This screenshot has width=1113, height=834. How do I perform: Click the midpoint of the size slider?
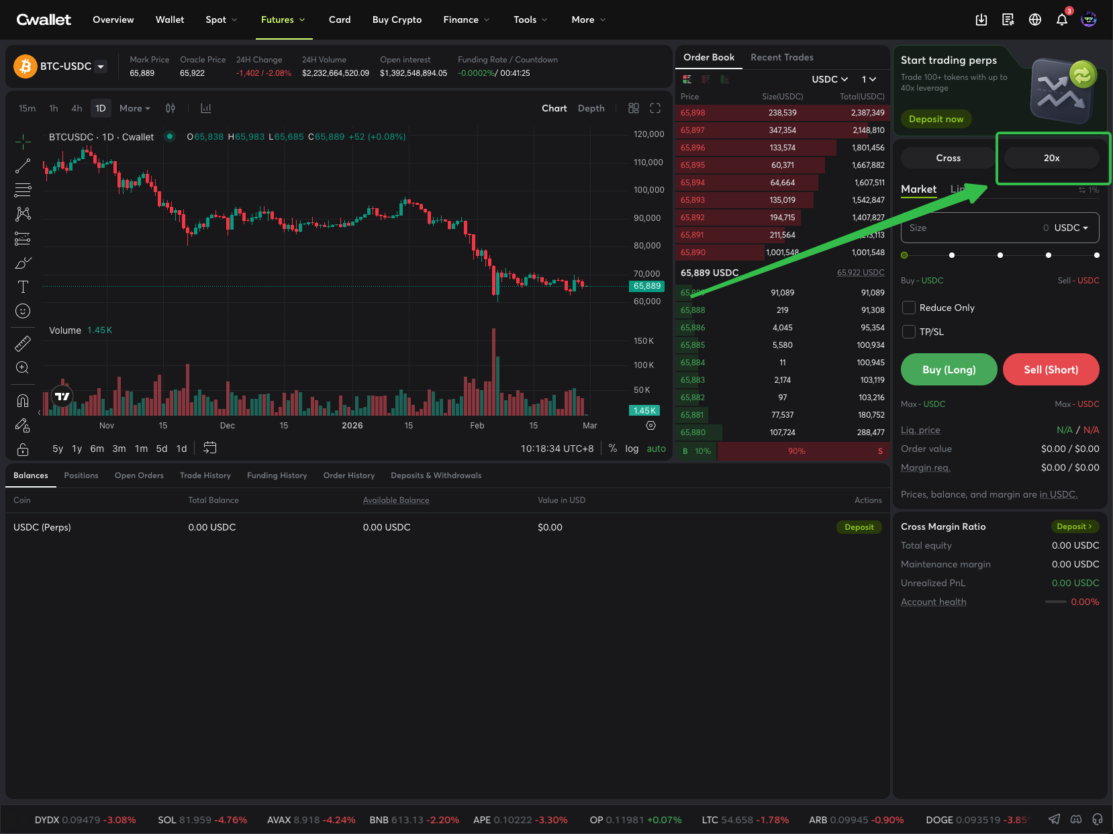(1000, 255)
